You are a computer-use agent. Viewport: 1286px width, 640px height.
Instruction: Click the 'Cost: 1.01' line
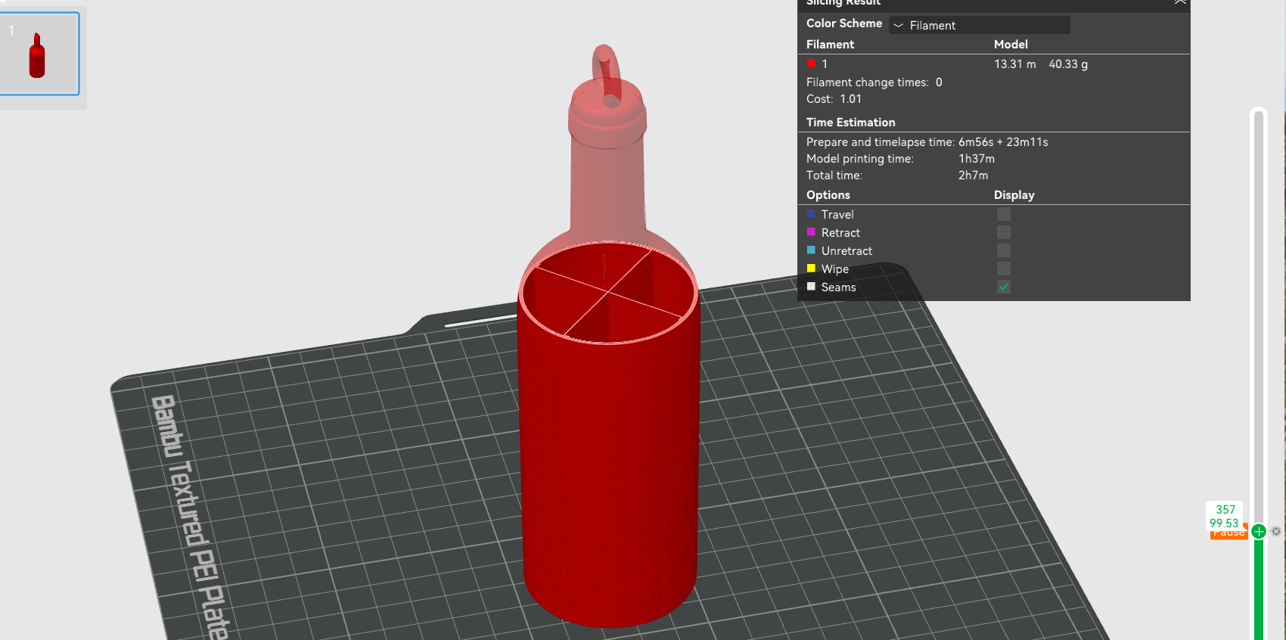[x=834, y=99]
